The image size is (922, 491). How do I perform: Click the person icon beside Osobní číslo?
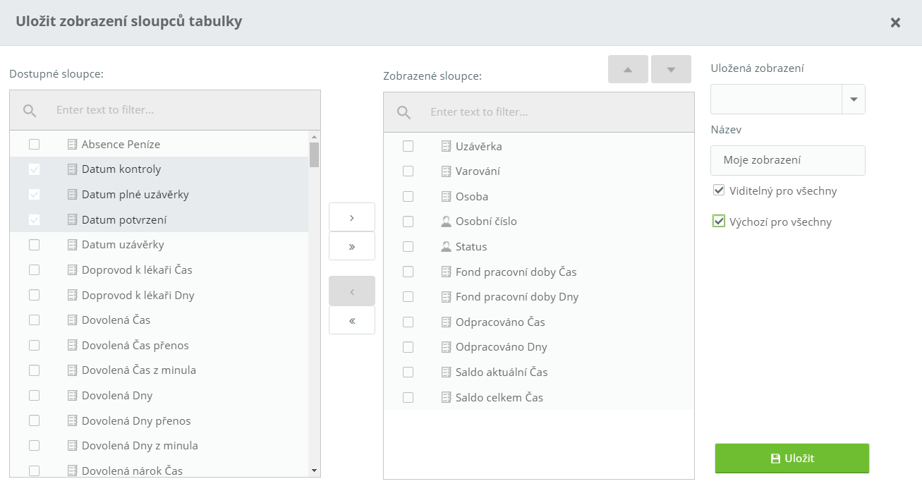(x=446, y=222)
